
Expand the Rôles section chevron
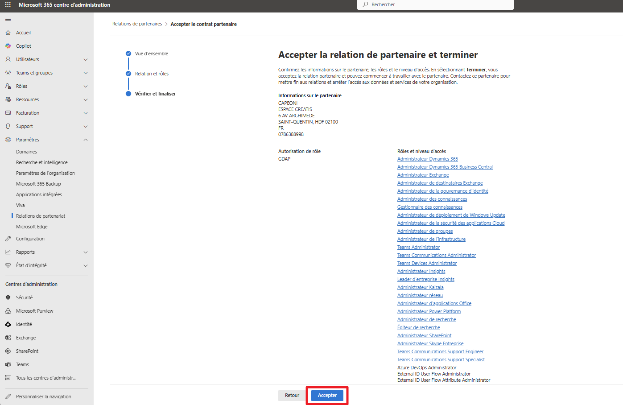[86, 86]
